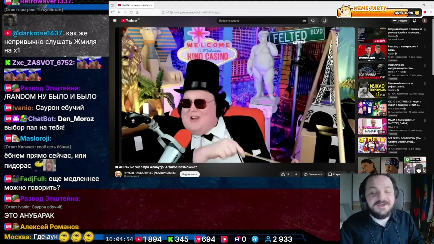This screenshot has height=244, width=434.
Task: Open options for Разговор с коммунистом video
Action: pyautogui.click(x=425, y=47)
